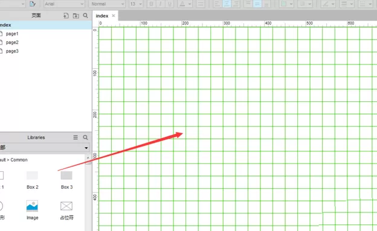Align text to the bottom

266,4
